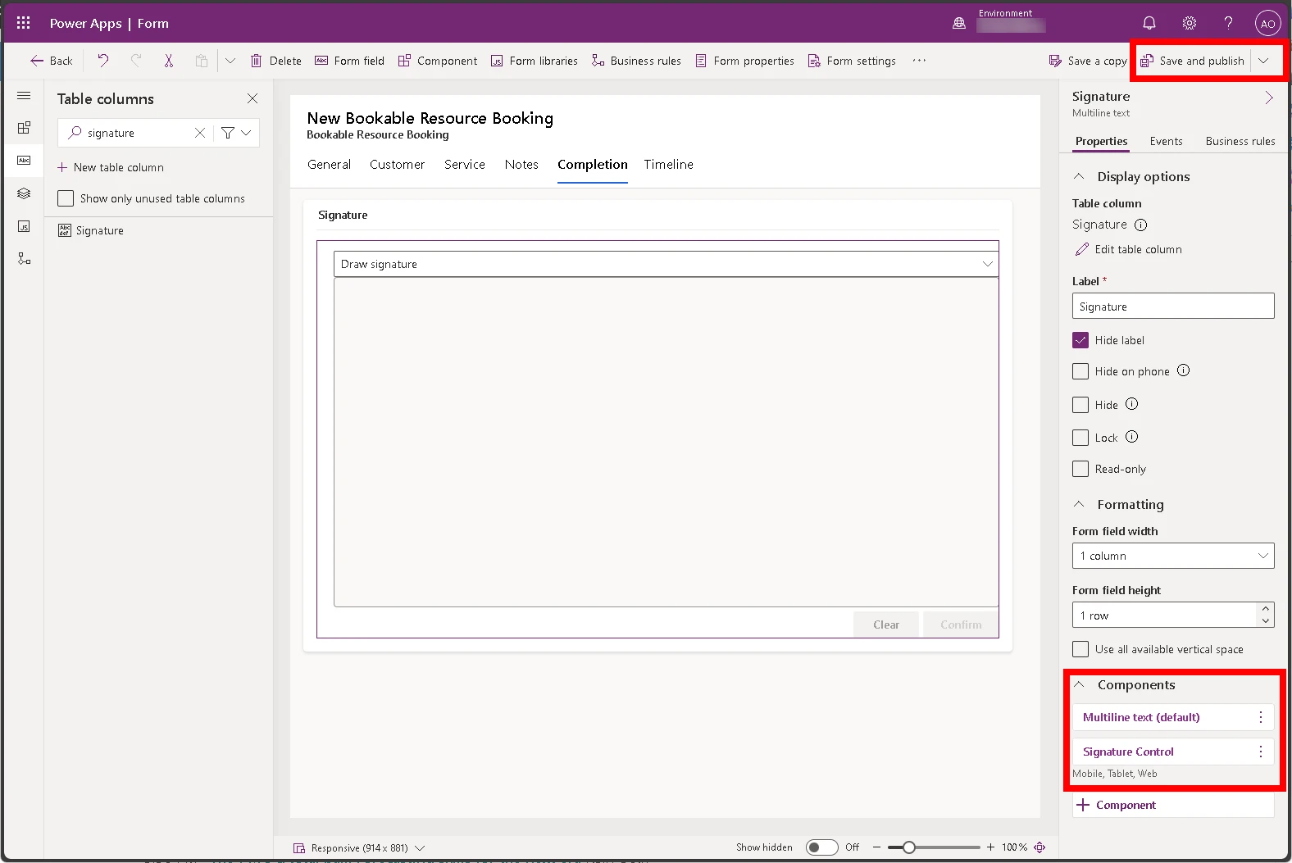Click the Redo icon
This screenshot has height=863, width=1292.
pos(135,60)
